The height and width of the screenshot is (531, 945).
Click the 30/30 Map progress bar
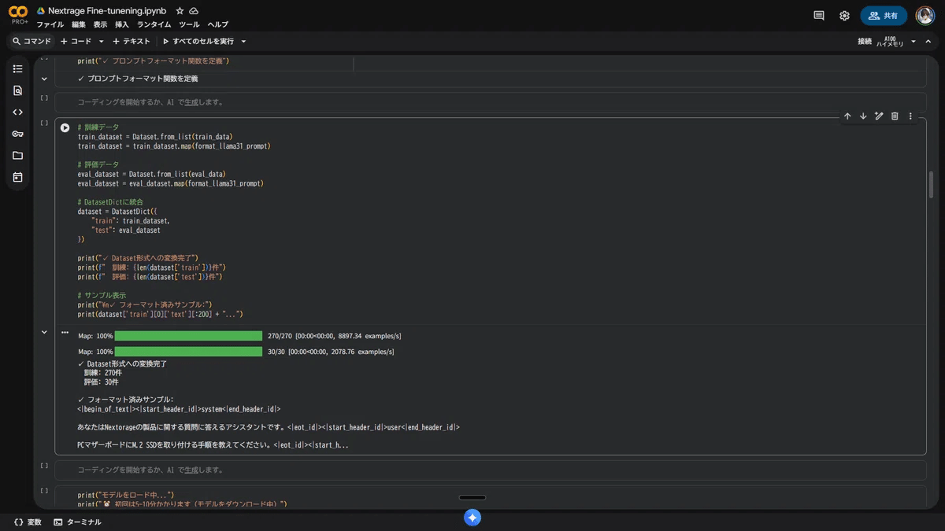coord(188,352)
